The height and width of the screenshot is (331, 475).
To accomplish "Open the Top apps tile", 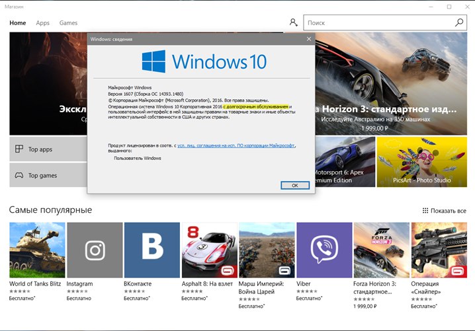I will tap(48, 149).
